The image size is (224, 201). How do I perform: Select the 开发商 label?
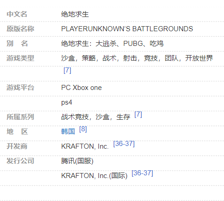tap(17, 146)
